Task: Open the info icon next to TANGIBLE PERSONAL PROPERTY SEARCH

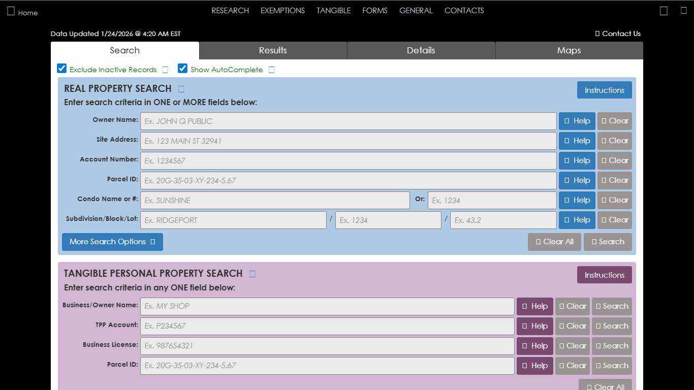Action: (x=252, y=273)
